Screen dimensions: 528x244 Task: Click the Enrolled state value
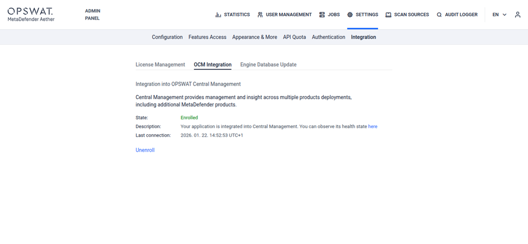click(189, 118)
